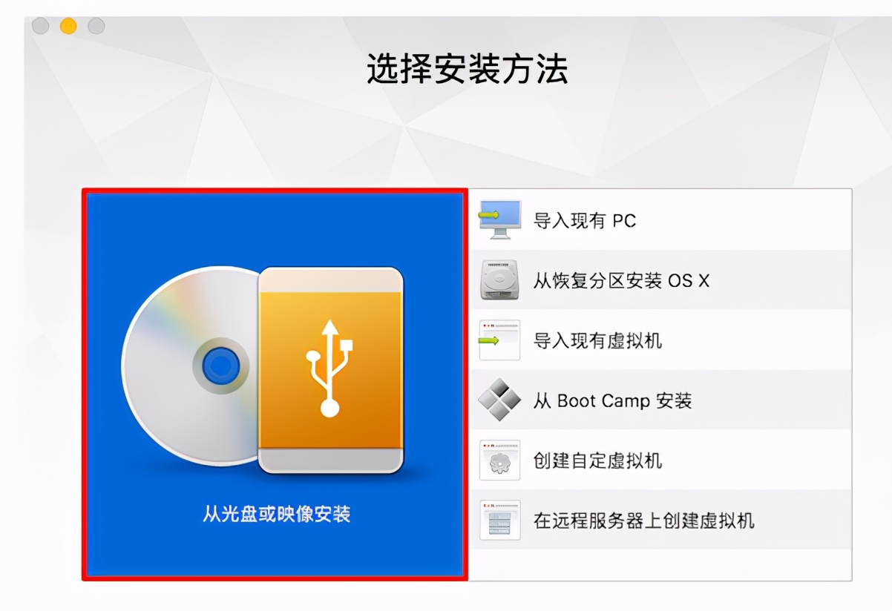Choose 导入现有虚拟机 from the list
This screenshot has width=892, height=611.
click(x=660, y=340)
